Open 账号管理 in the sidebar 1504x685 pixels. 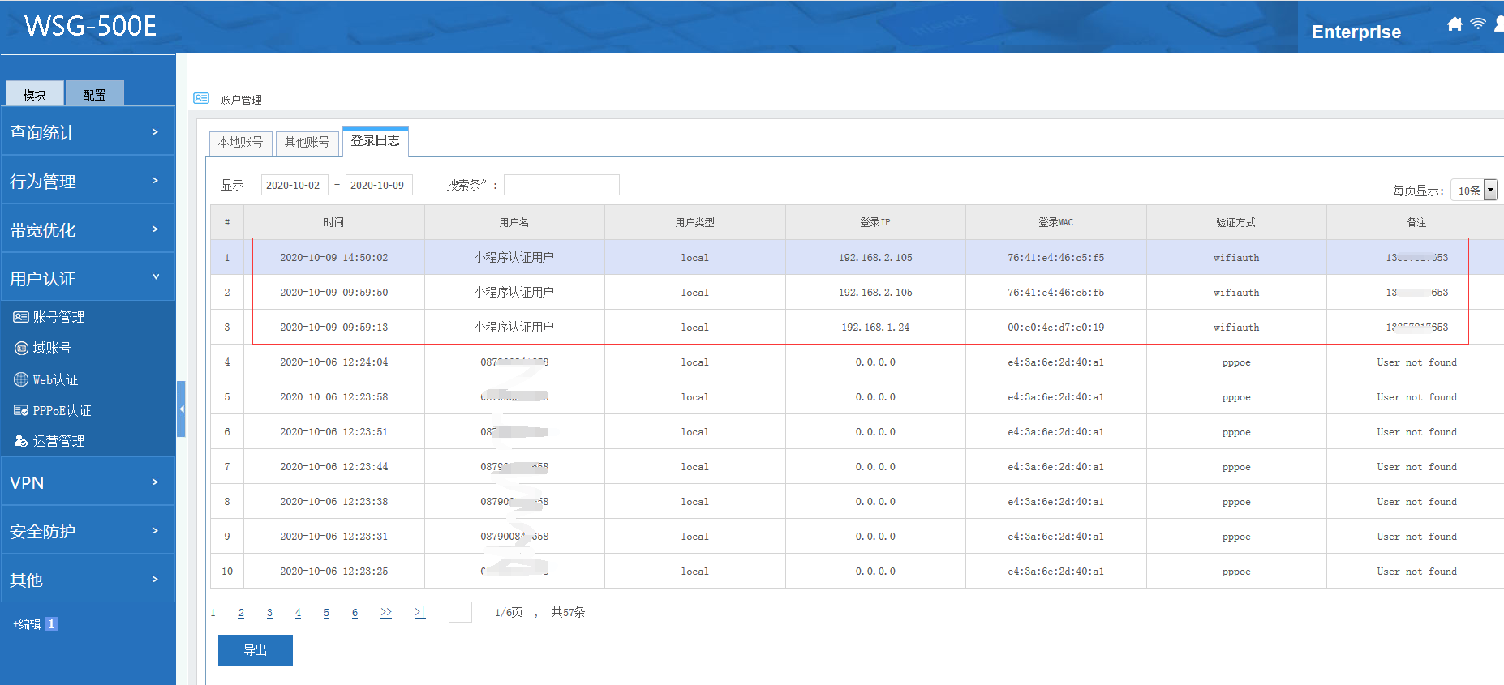coord(58,317)
